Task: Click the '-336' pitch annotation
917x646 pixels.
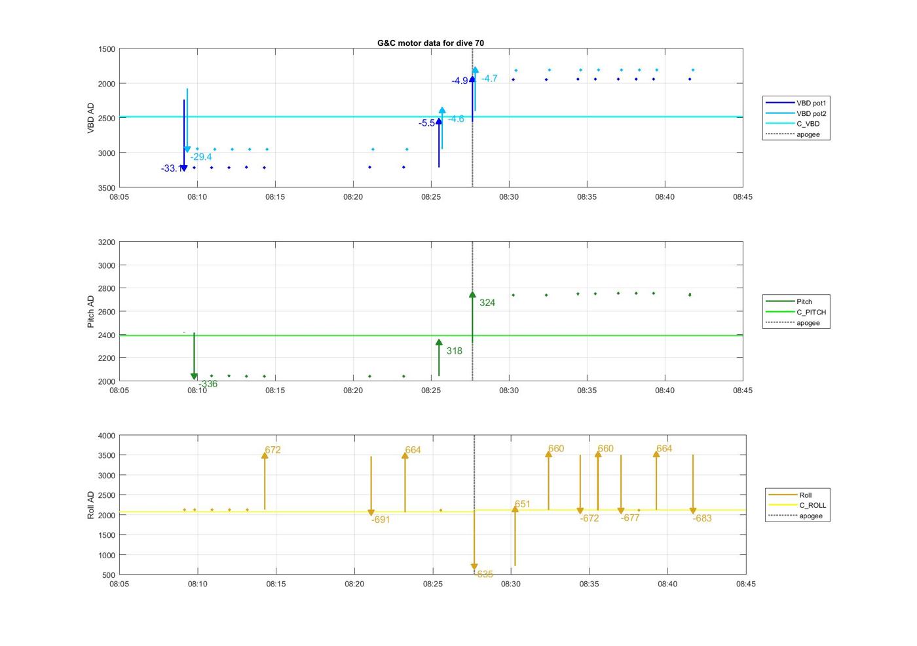Action: coord(208,384)
